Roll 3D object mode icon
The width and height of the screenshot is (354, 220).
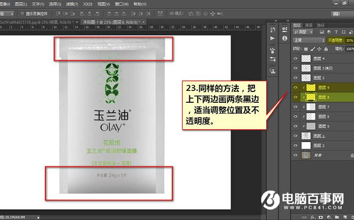click(198, 14)
